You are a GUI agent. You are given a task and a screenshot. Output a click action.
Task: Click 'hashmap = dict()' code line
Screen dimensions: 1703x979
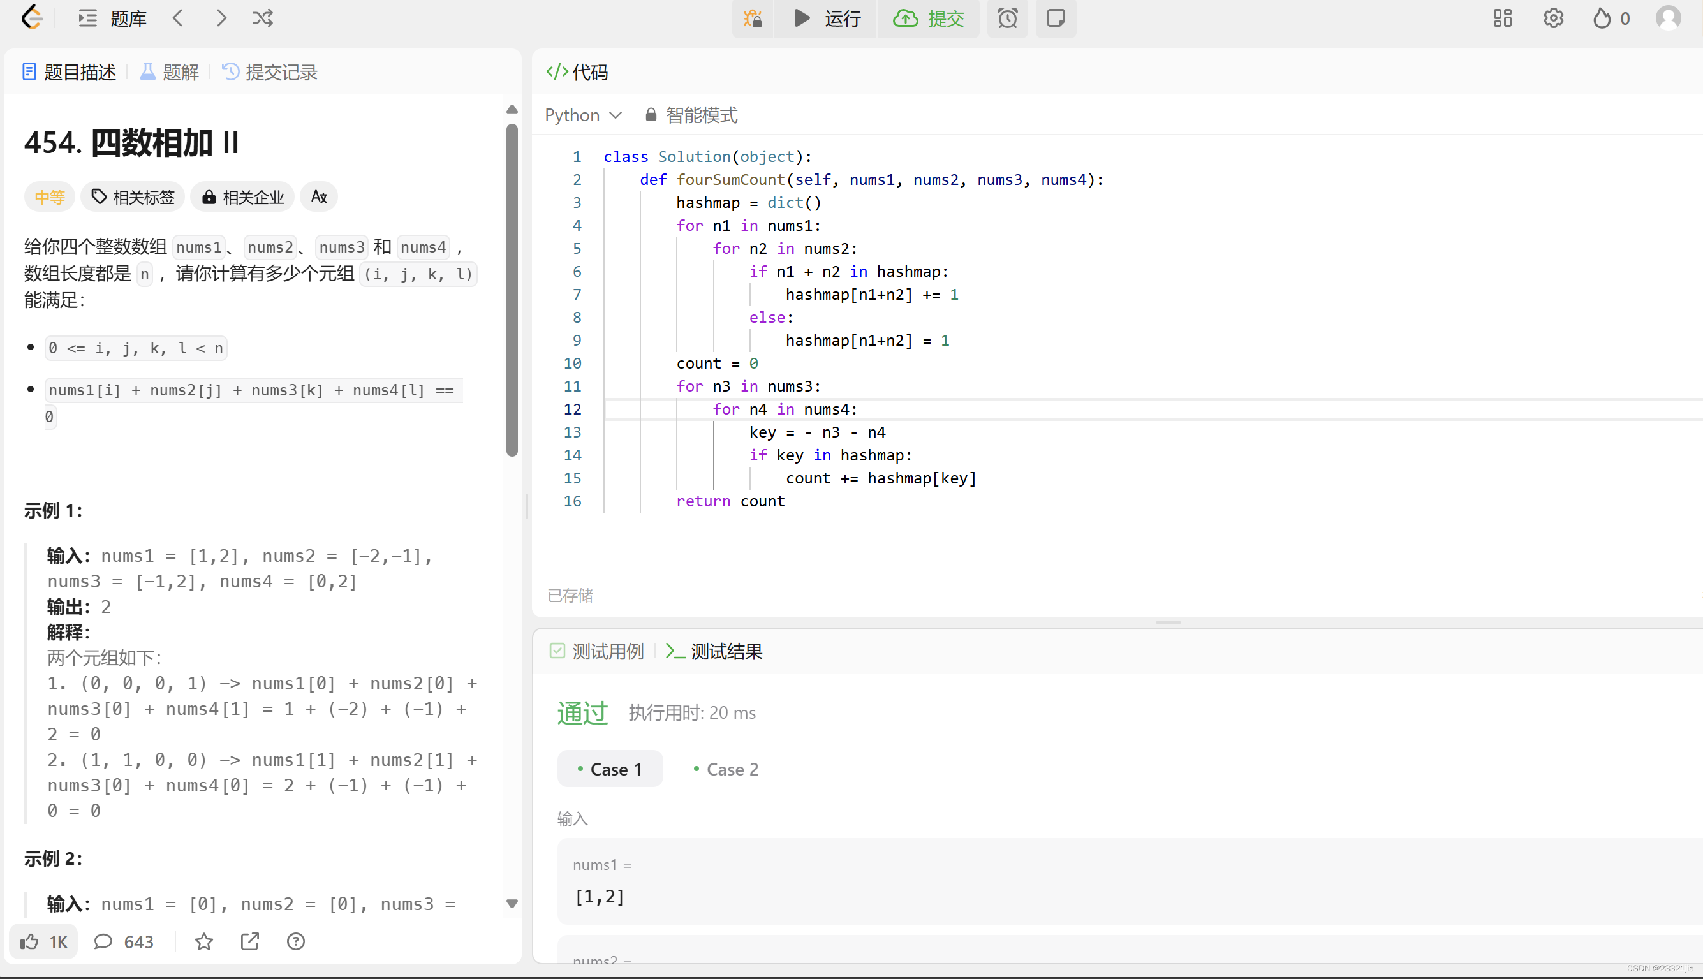pyautogui.click(x=748, y=202)
